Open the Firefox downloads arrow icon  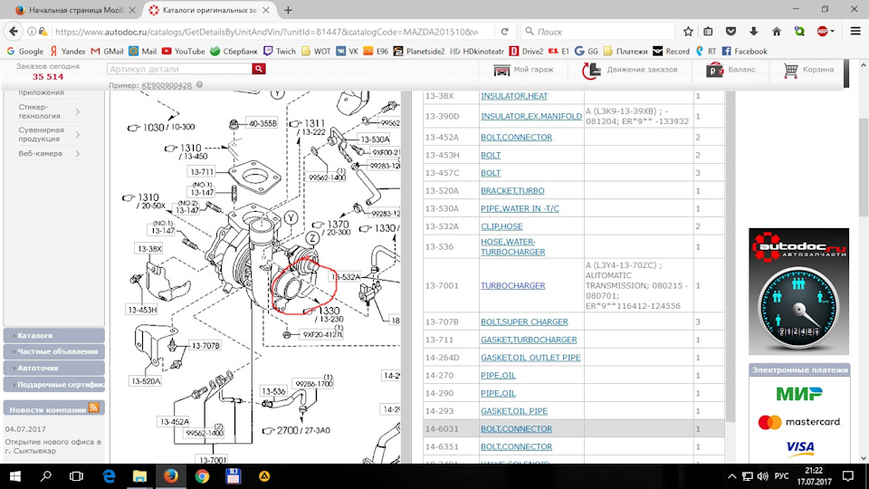pos(754,32)
